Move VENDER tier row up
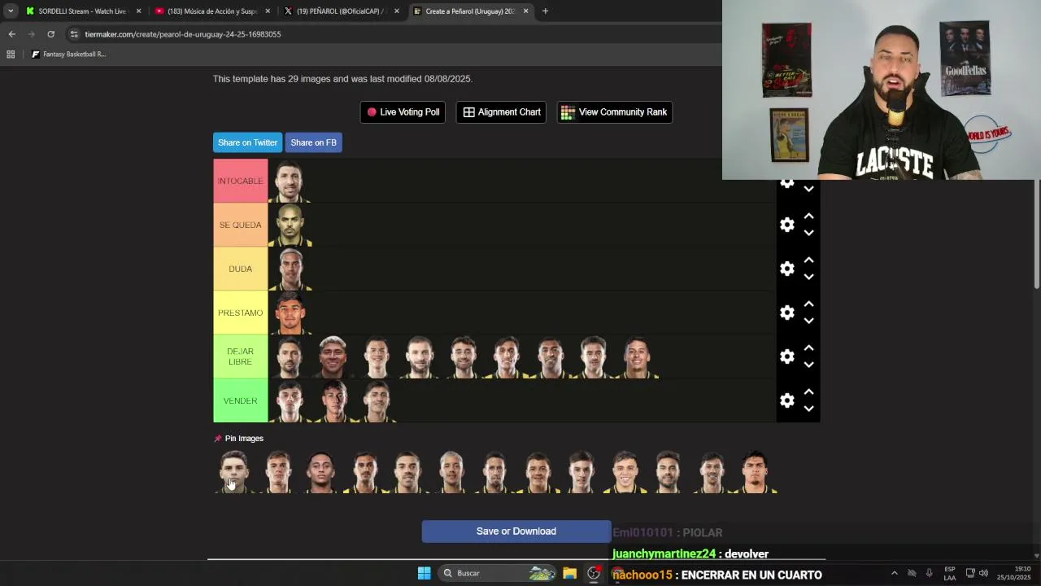Image resolution: width=1041 pixels, height=586 pixels. tap(808, 392)
